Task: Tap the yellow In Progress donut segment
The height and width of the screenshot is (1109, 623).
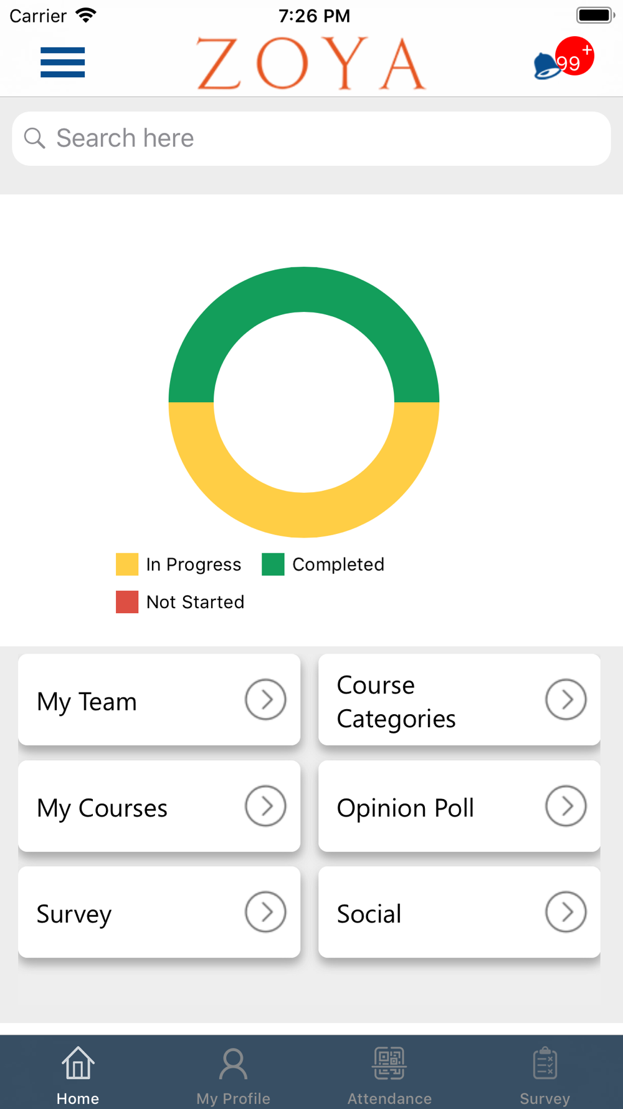Action: 304,515
